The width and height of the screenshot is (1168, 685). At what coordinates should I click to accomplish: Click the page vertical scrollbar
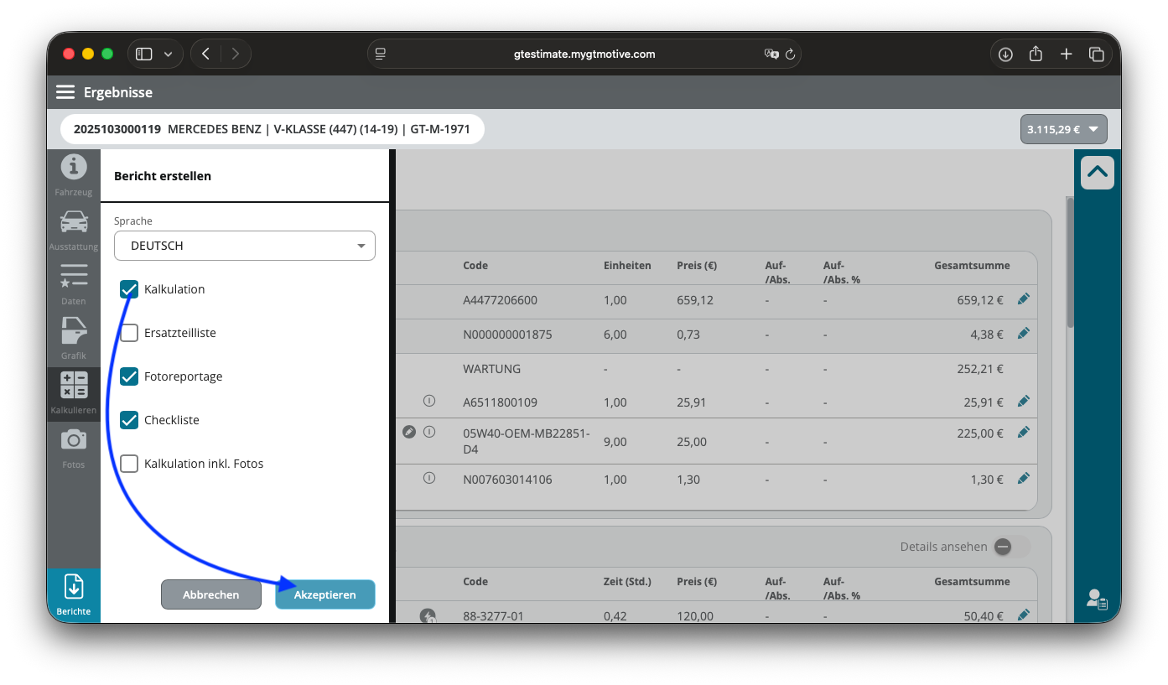(1069, 262)
